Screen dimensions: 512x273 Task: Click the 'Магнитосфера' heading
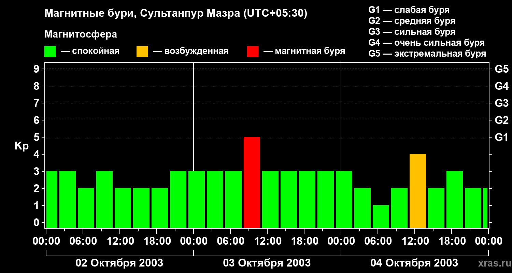click(81, 34)
